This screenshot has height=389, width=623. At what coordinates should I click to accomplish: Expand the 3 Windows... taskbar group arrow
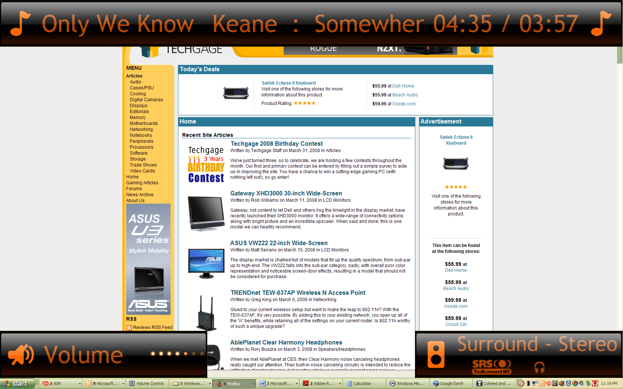coord(210,384)
